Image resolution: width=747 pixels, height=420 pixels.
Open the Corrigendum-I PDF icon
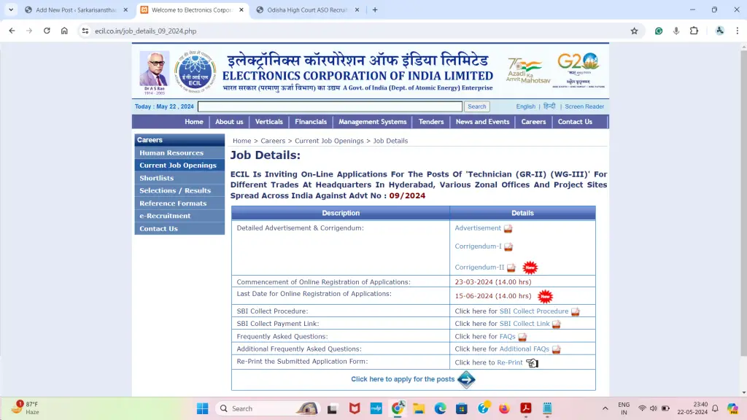508,246
